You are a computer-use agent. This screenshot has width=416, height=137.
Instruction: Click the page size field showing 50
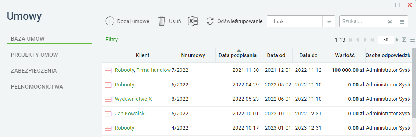coord(386,40)
